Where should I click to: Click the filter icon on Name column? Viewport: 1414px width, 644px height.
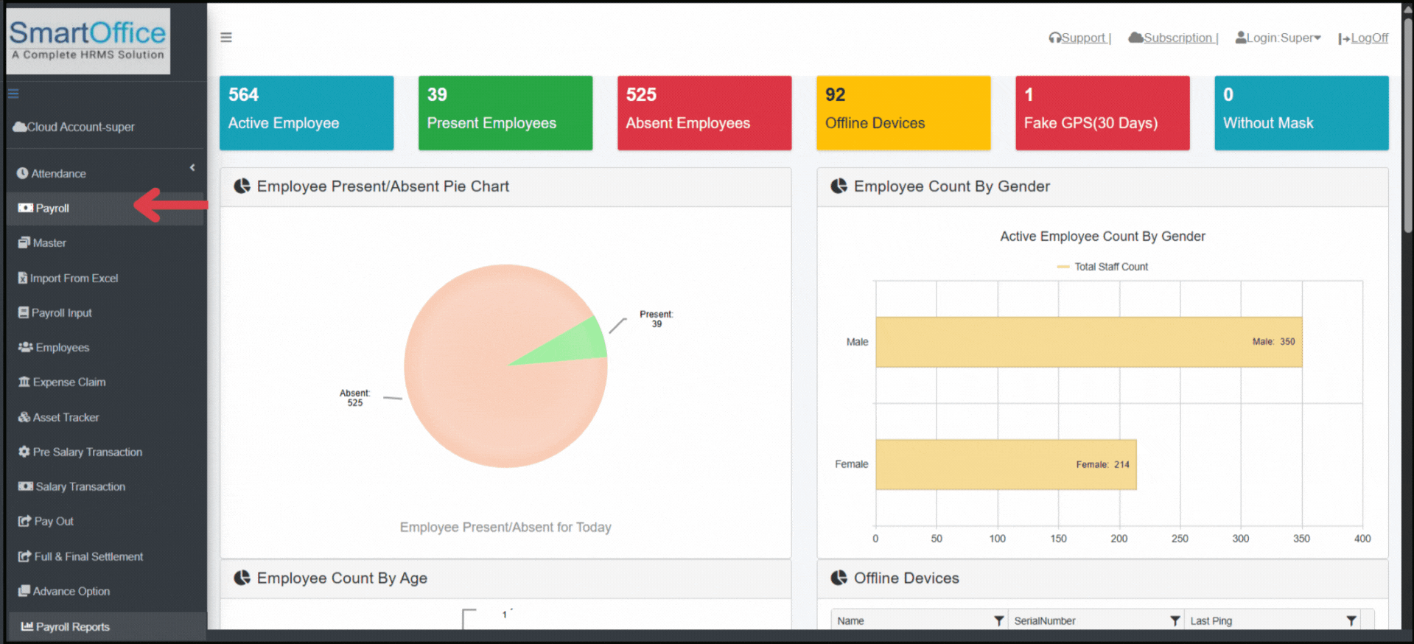tap(998, 621)
